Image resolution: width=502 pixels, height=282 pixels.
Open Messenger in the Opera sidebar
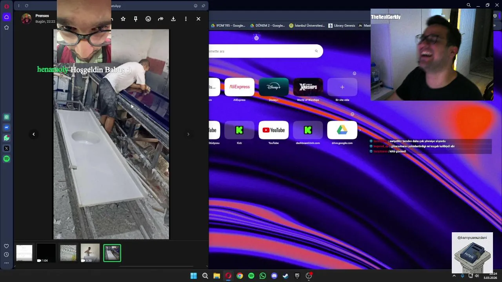[7, 127]
